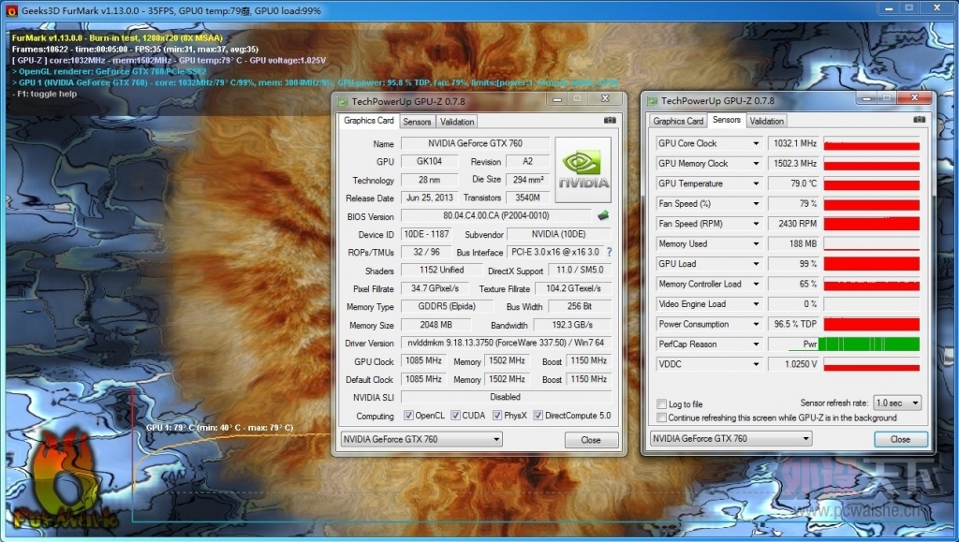Click the BIOS Version value field

(496, 215)
